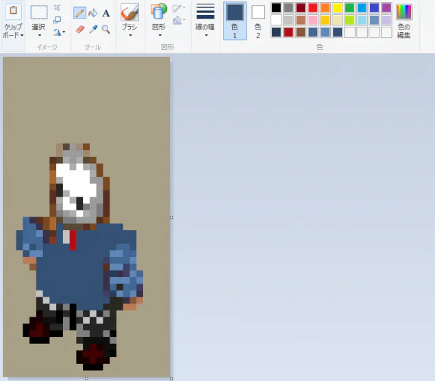Click the Crop icon

tap(57, 8)
